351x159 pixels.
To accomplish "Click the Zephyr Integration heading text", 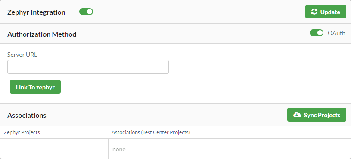I will coord(36,12).
